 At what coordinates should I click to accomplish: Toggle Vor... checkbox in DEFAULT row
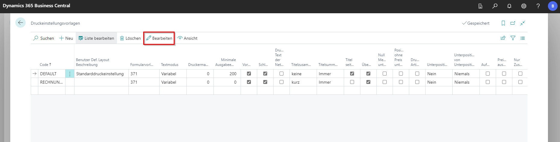[249, 74]
